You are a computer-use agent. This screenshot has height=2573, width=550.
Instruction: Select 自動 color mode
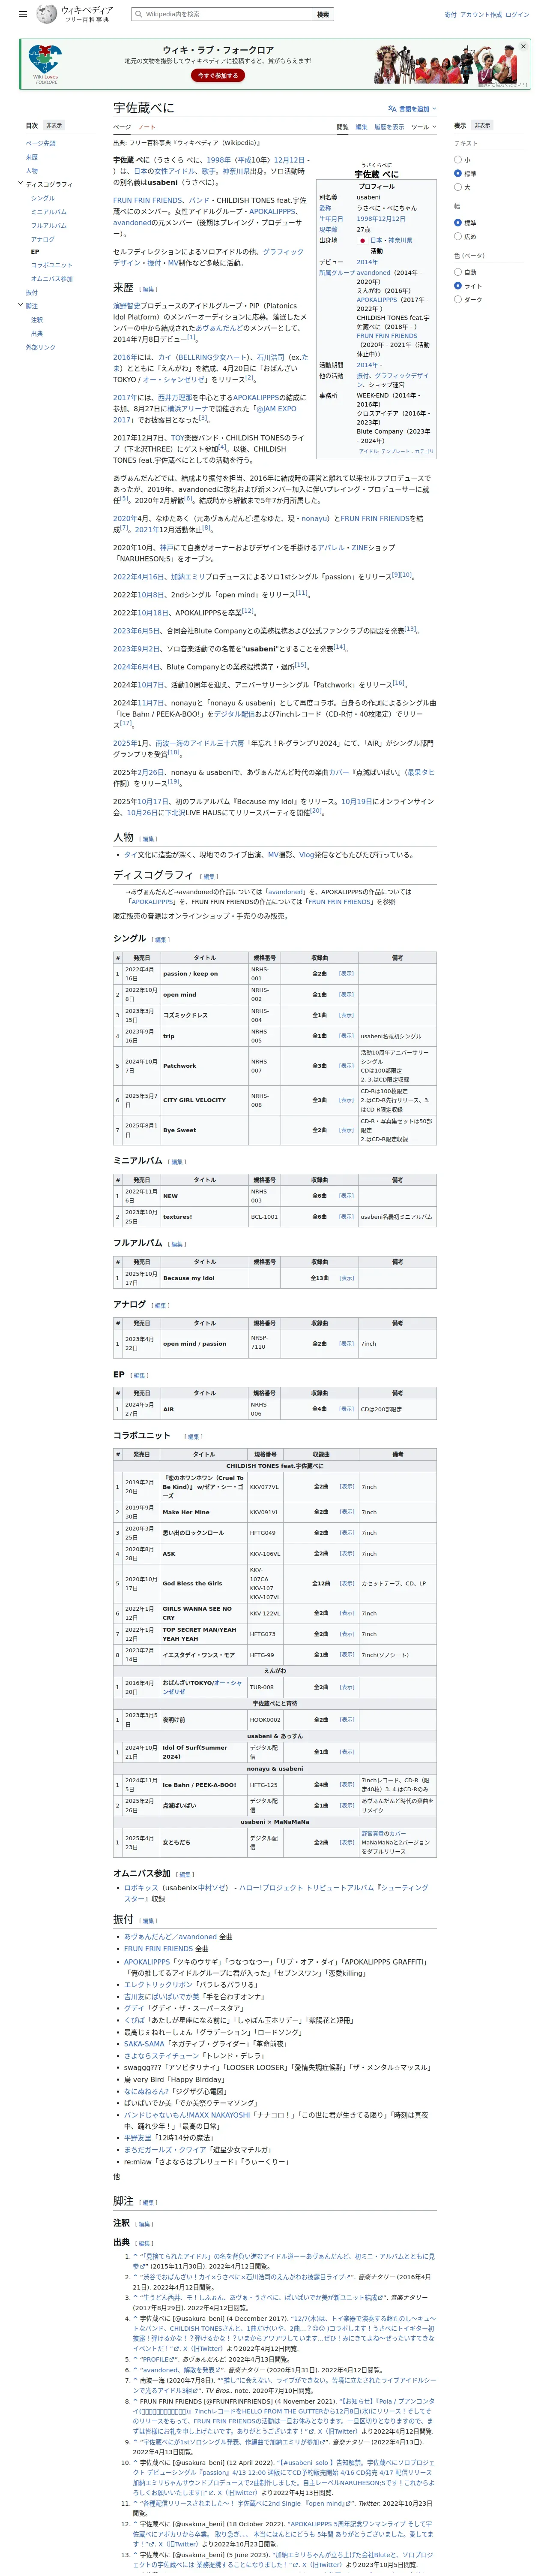click(x=458, y=272)
